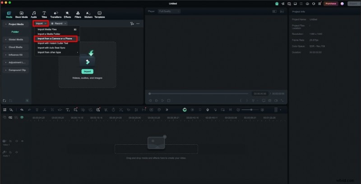This screenshot has width=361, height=184.
Task: Open the apps grid icon in title bar
Action: click(319, 4)
